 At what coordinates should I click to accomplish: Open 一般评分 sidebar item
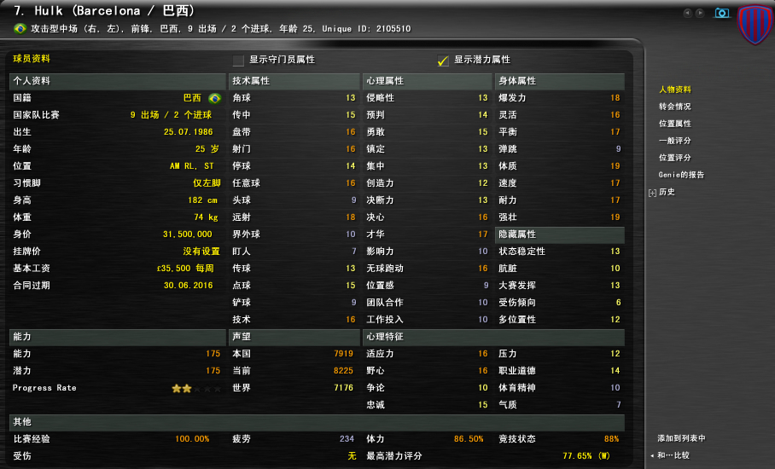tap(674, 140)
